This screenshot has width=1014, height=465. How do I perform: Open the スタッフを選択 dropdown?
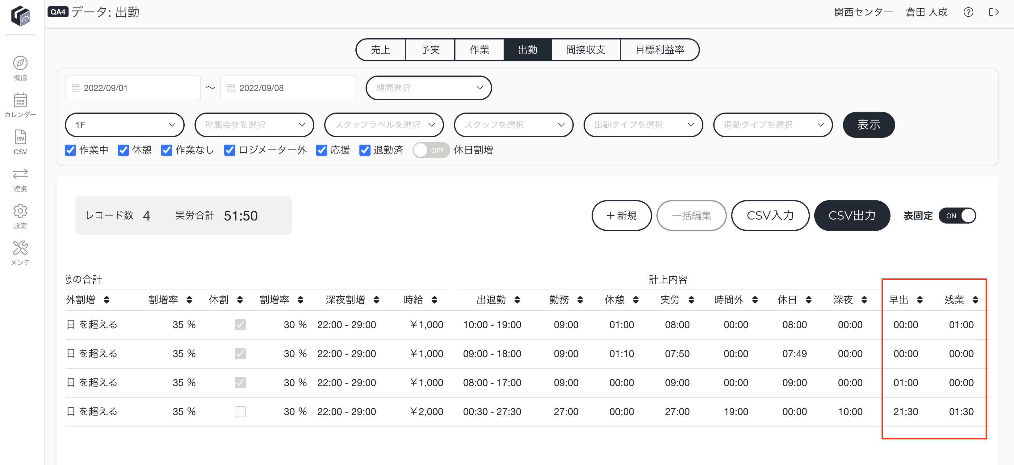(x=513, y=125)
